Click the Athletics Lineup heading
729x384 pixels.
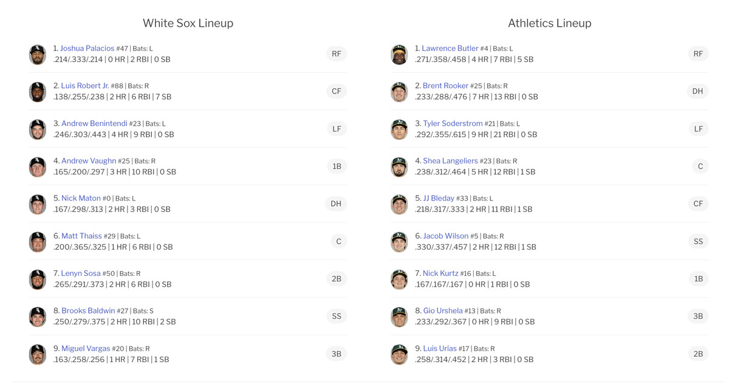[549, 23]
